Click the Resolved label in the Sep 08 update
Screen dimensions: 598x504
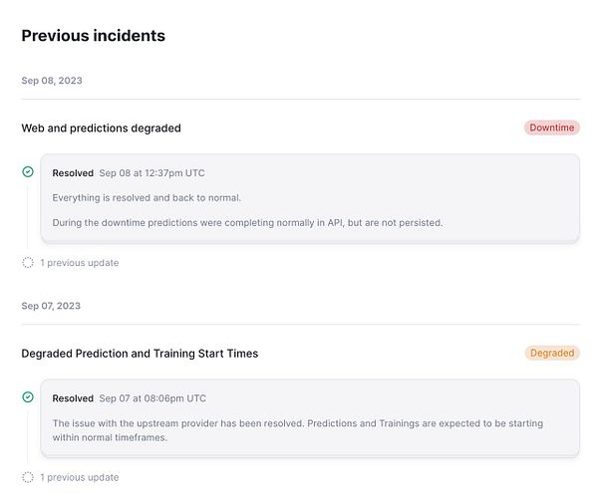[x=73, y=173]
